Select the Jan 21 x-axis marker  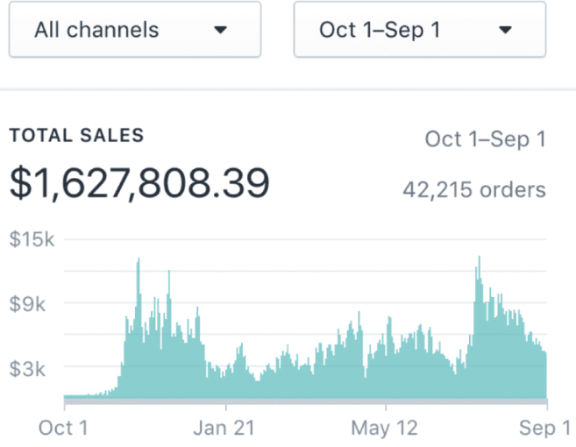224,428
